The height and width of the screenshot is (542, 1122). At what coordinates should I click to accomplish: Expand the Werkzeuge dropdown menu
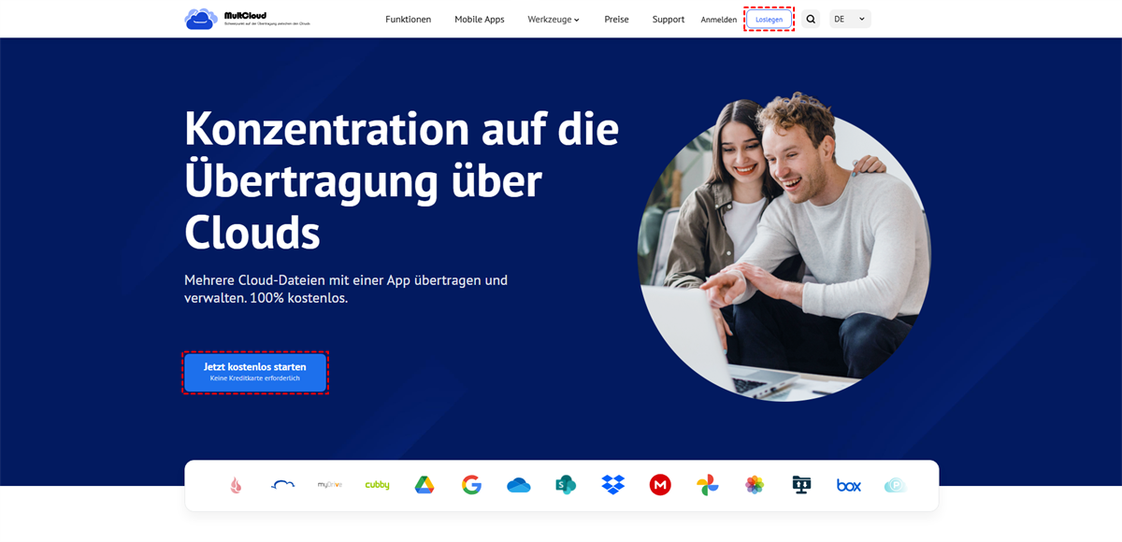coord(554,19)
